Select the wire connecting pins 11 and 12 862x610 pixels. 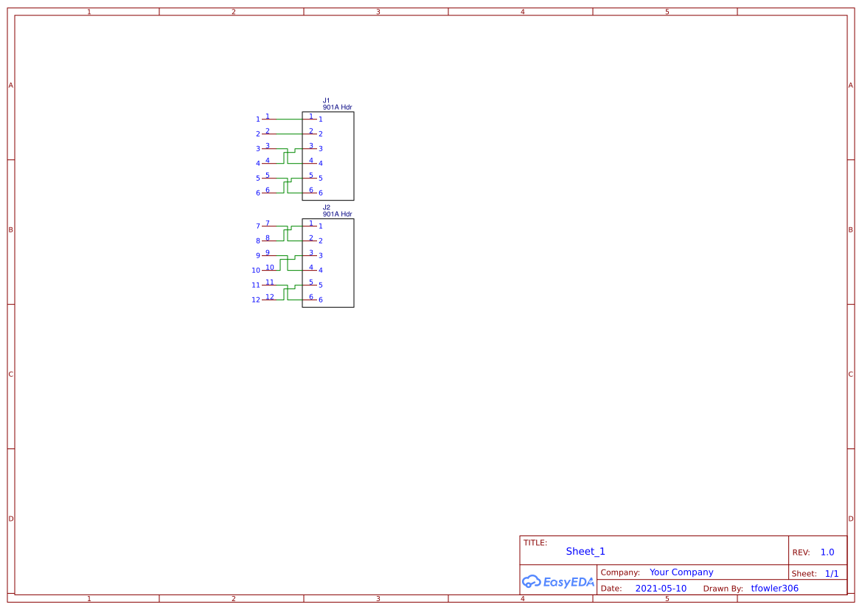[286, 292]
